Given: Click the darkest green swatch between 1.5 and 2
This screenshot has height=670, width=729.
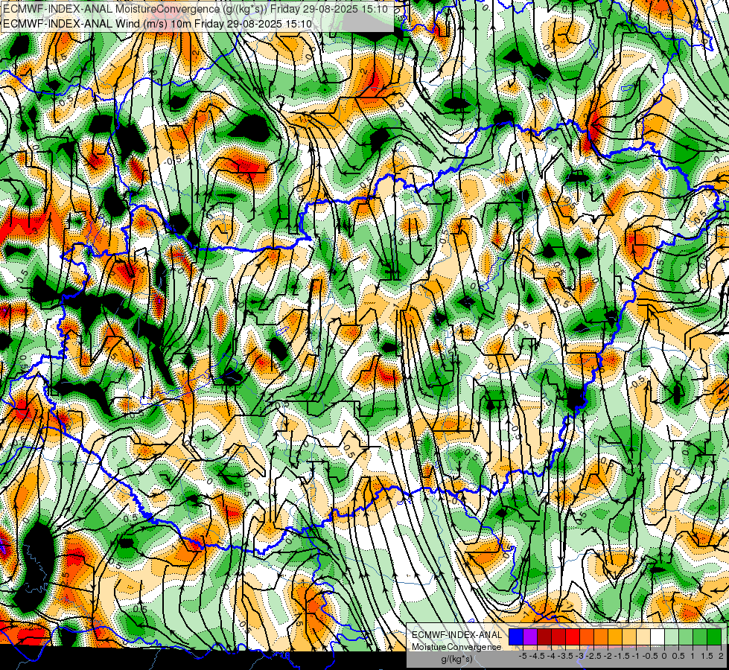Looking at the screenshot, I should [713, 637].
